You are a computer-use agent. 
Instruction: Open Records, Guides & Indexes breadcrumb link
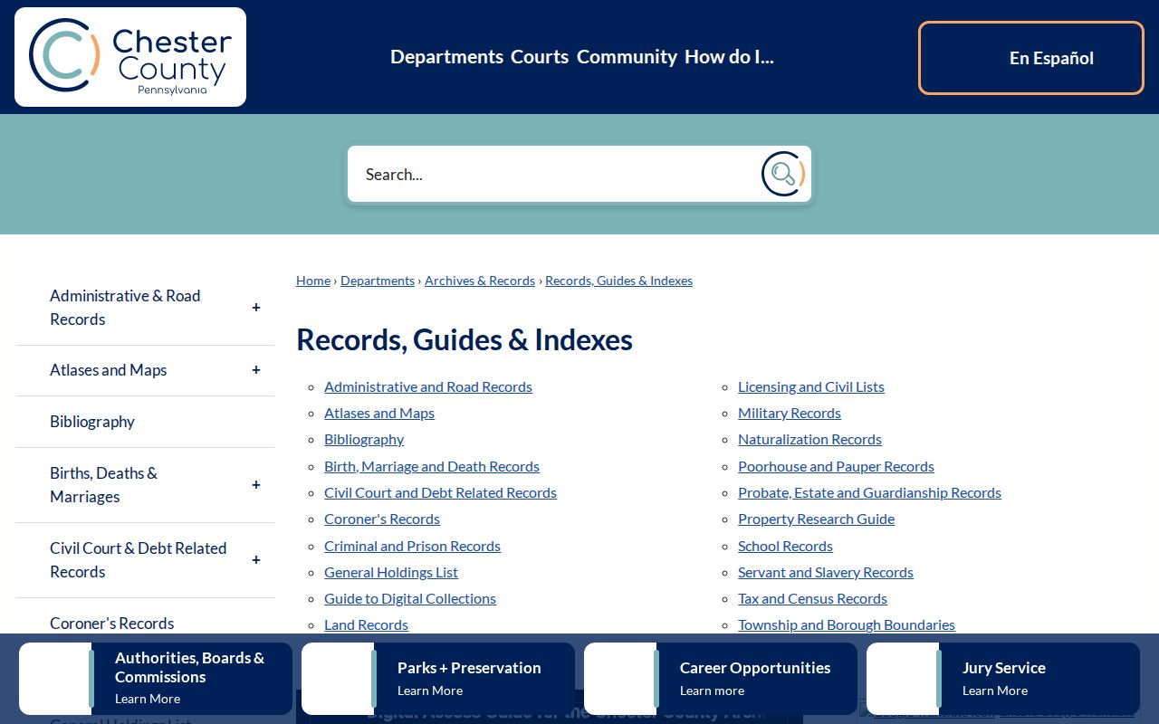tap(618, 281)
